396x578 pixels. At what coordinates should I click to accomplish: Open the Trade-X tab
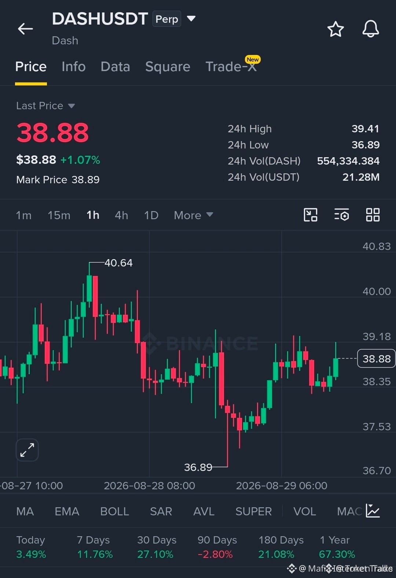point(231,67)
